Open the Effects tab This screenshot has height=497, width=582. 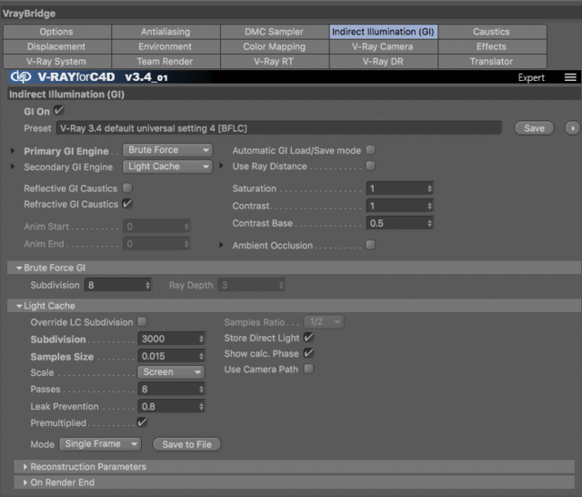pyautogui.click(x=492, y=46)
